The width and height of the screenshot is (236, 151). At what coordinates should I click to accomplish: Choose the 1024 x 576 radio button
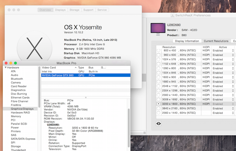pos(158,59)
